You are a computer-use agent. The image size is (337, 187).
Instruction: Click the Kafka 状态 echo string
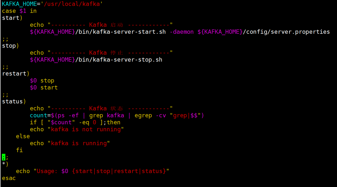[110, 109]
